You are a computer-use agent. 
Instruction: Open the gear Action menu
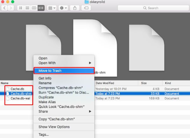[x=63, y=8]
